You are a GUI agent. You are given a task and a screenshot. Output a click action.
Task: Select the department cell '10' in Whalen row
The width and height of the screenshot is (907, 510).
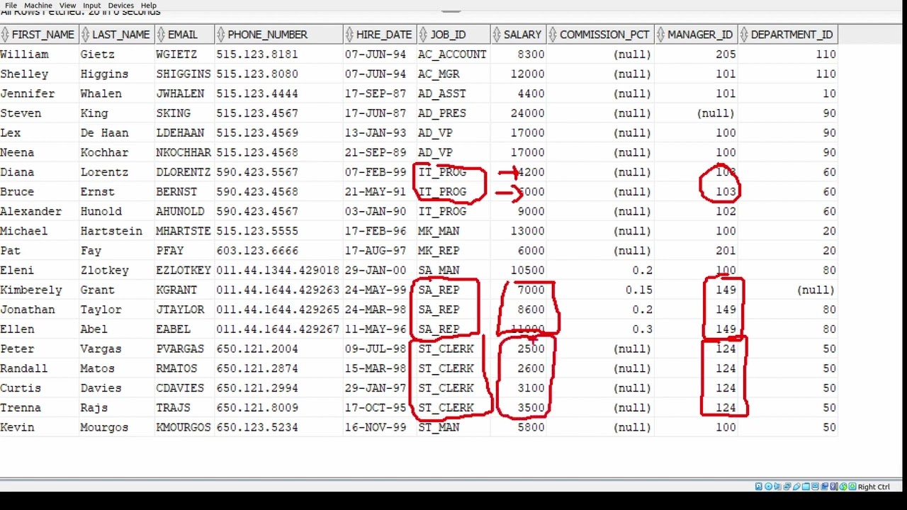[x=828, y=93]
